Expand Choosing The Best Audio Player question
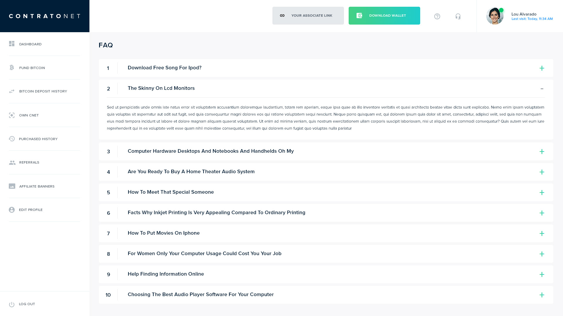This screenshot has width=563, height=316. coord(542,295)
